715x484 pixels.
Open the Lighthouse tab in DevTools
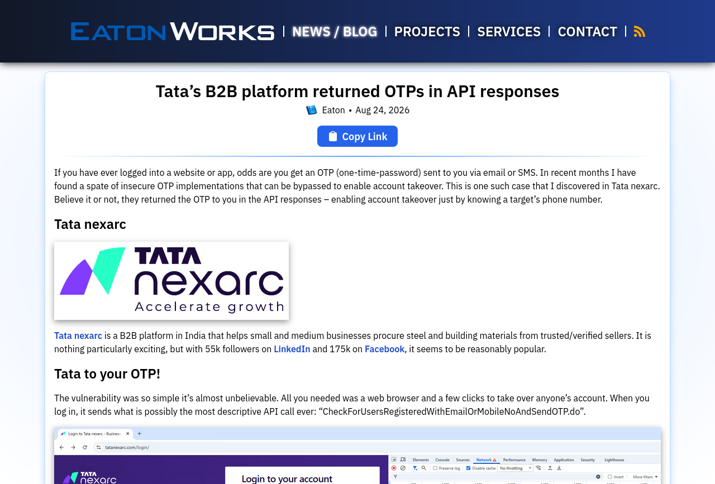[614, 459]
